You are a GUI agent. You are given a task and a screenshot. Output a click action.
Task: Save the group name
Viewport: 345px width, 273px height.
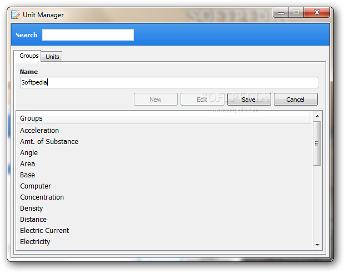pos(249,100)
